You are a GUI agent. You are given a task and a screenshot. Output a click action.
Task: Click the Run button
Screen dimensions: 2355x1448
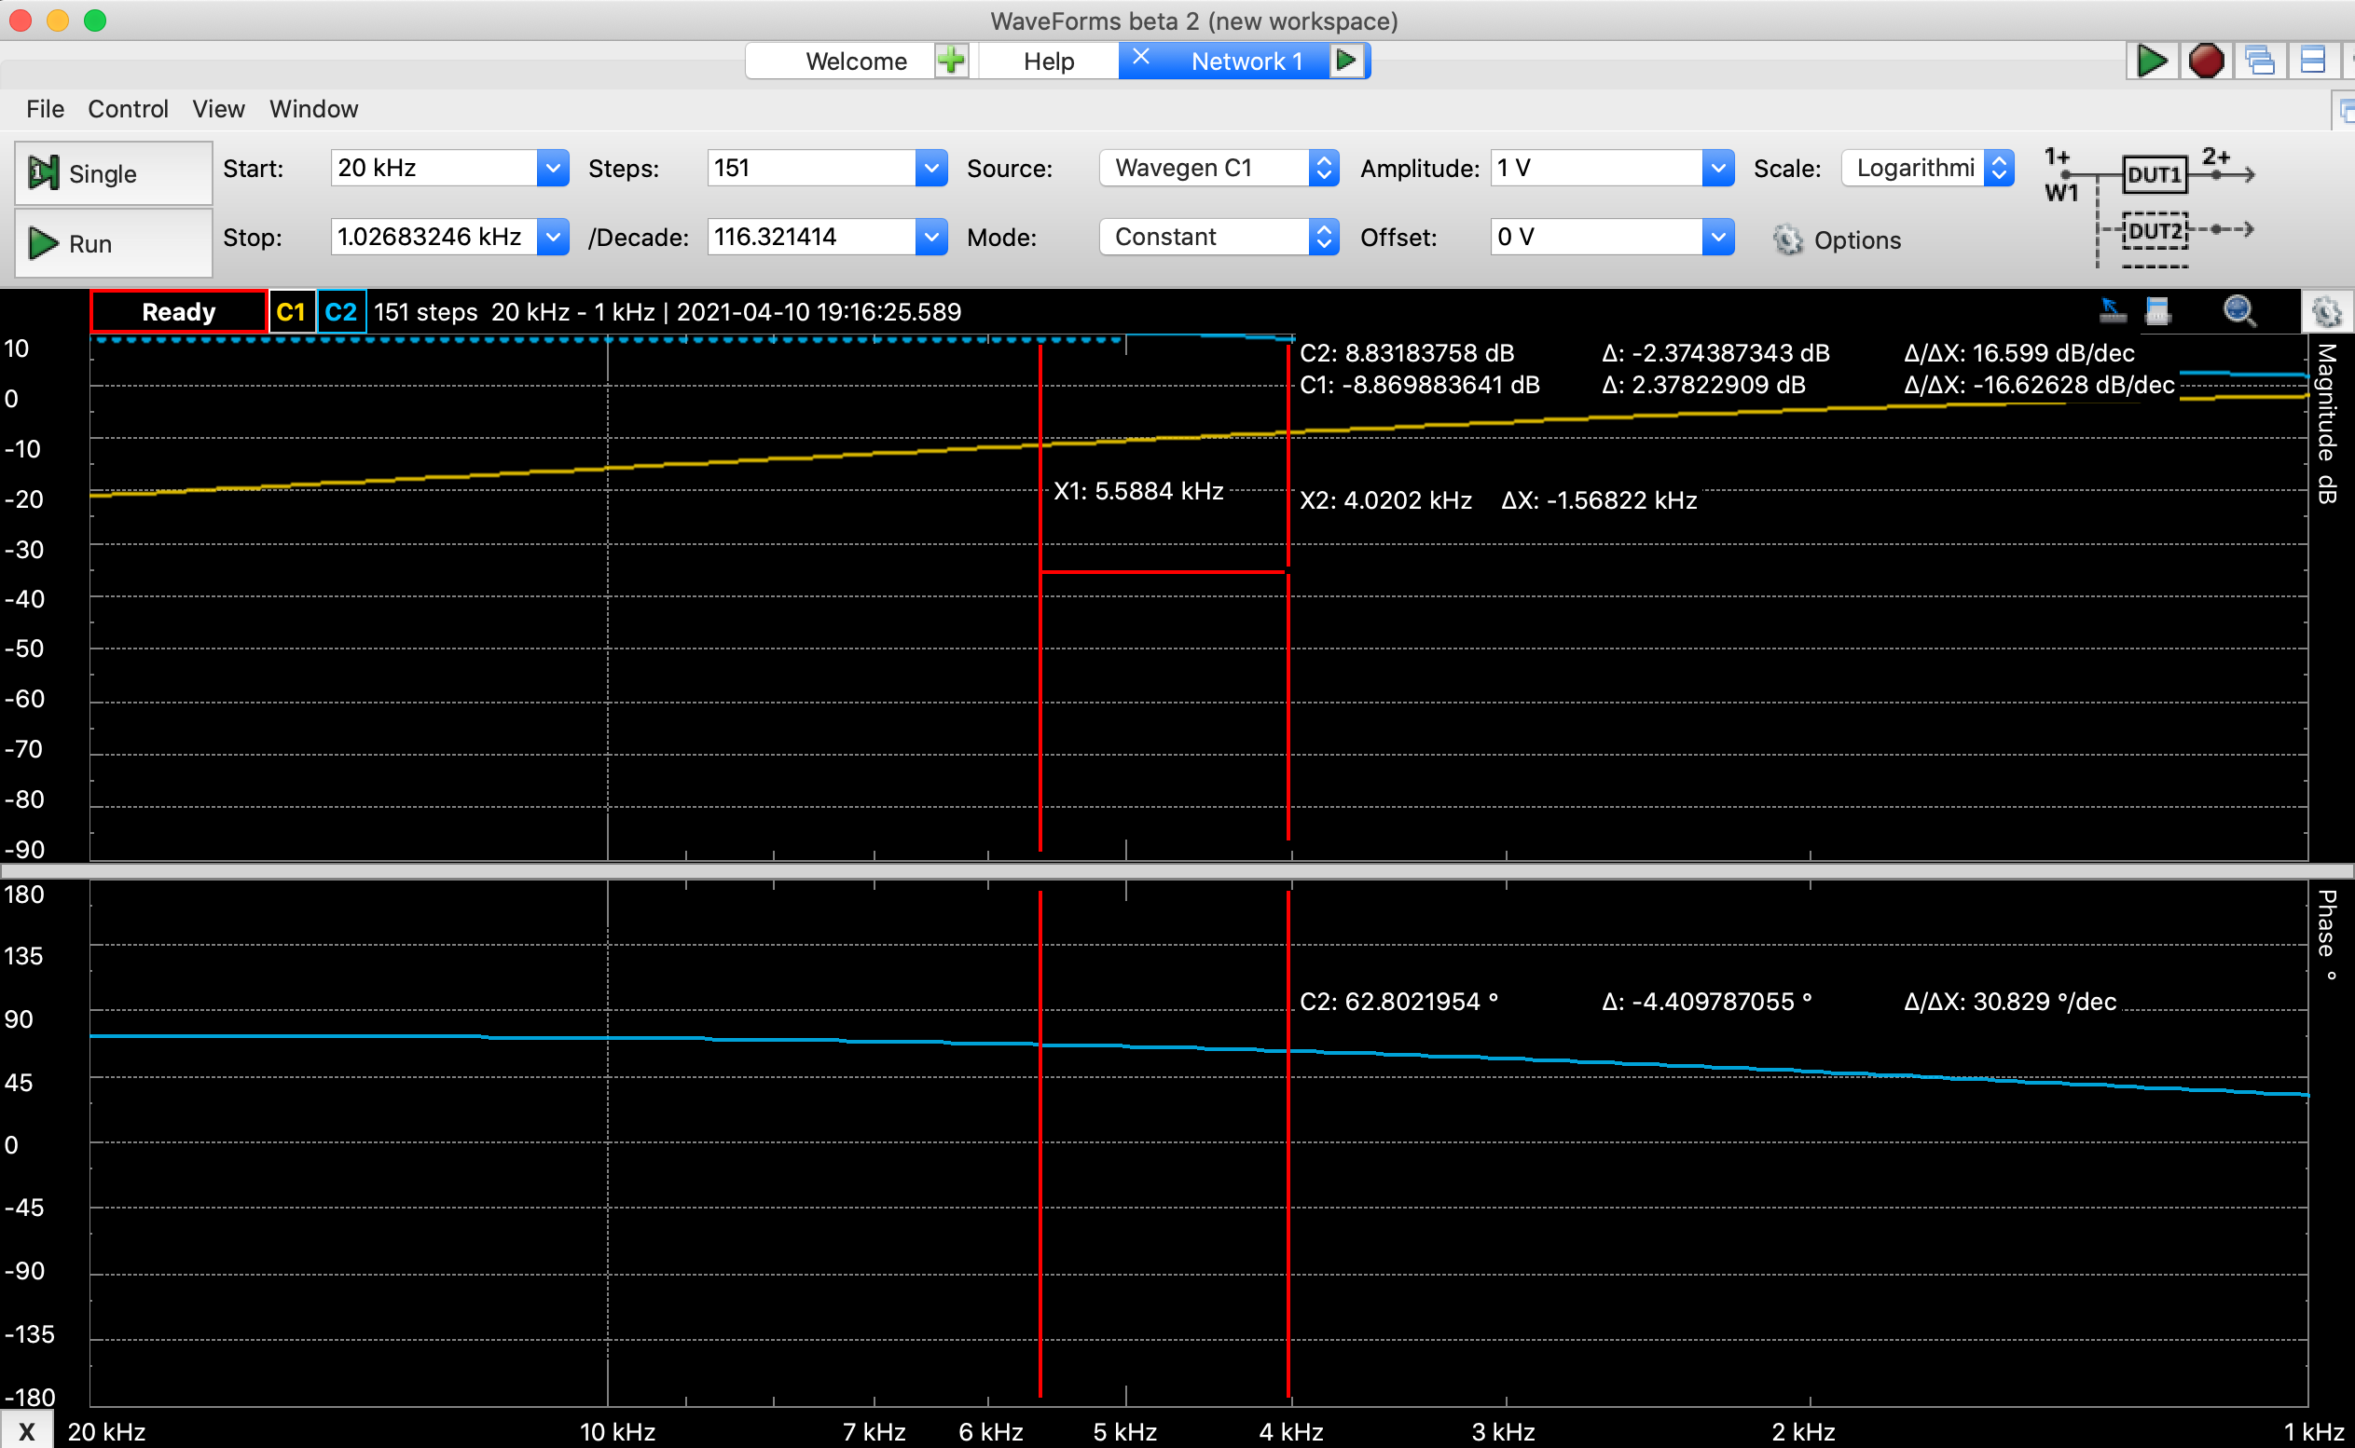113,243
